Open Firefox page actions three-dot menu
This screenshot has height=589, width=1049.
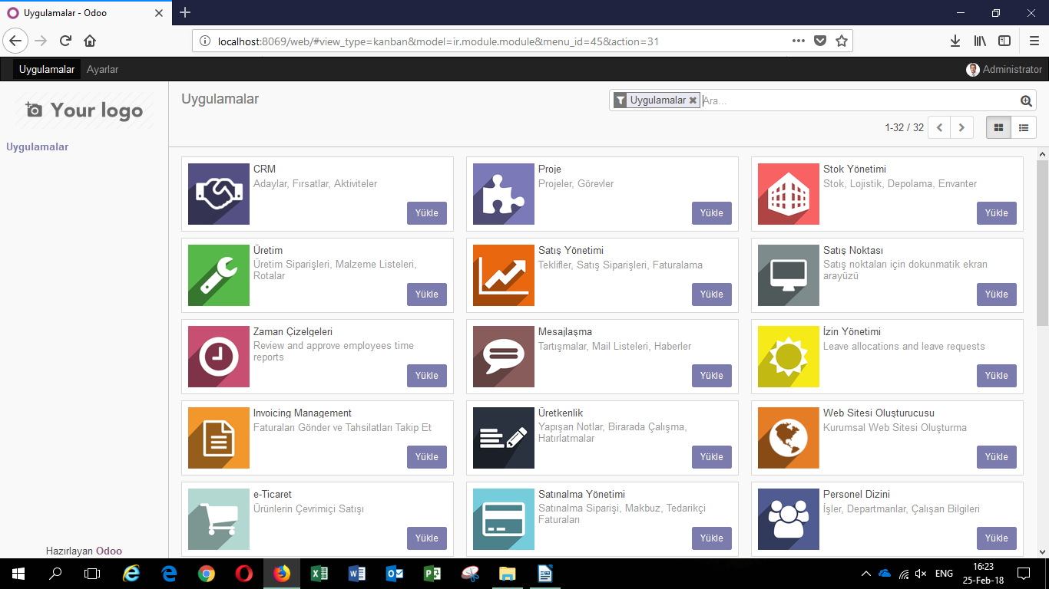tap(799, 41)
